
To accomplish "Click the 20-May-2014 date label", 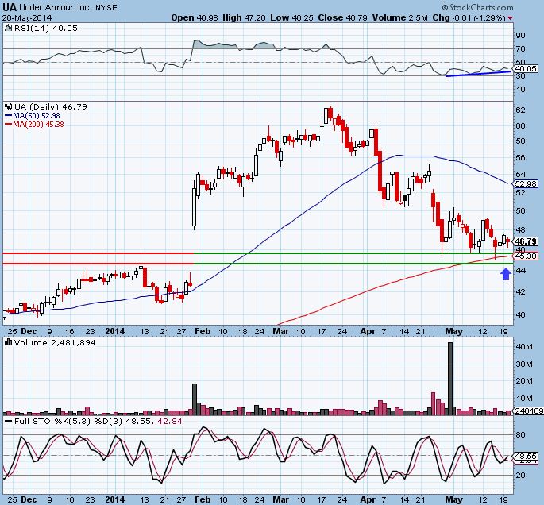I will coord(27,17).
